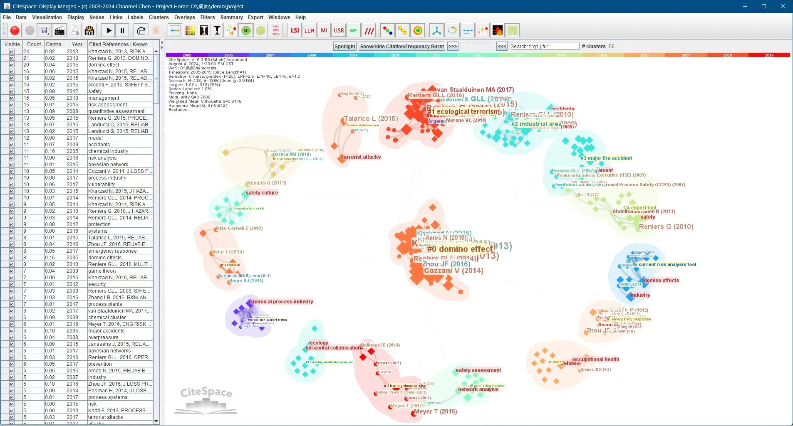Label clusters using USR
Viewport: 793px width, 426px height.
click(339, 30)
